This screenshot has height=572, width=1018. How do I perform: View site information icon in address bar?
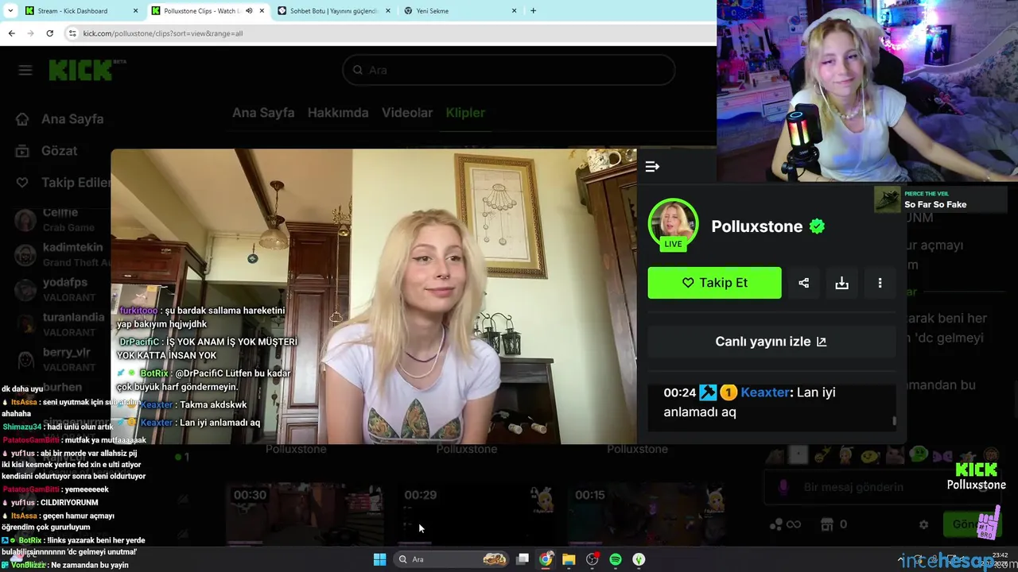pyautogui.click(x=72, y=33)
